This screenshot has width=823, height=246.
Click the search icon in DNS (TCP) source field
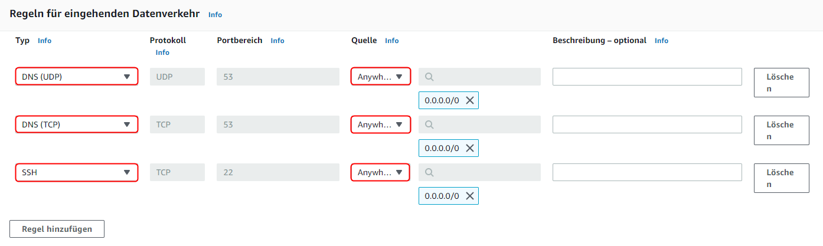coord(430,124)
